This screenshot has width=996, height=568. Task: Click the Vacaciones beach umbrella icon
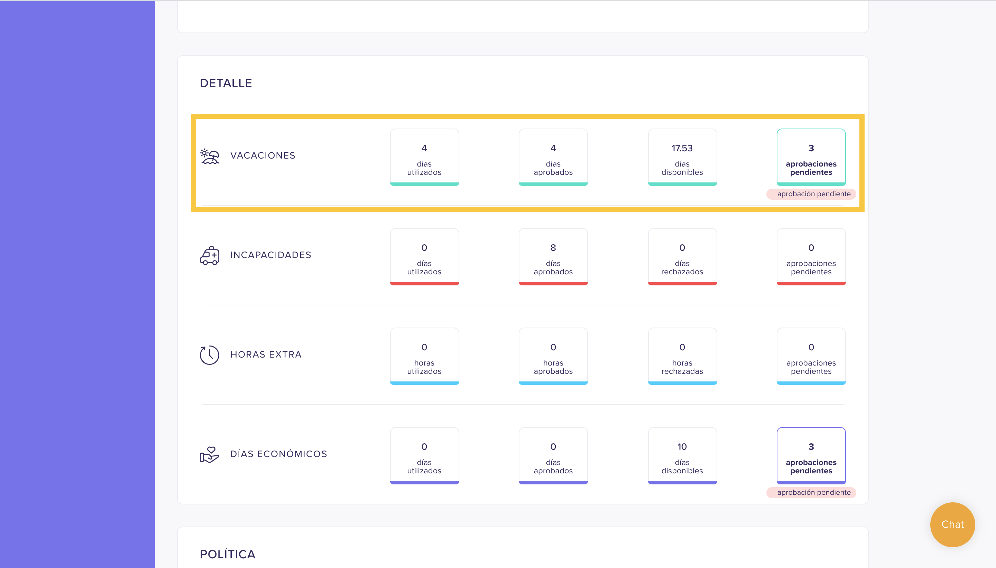[x=210, y=156]
